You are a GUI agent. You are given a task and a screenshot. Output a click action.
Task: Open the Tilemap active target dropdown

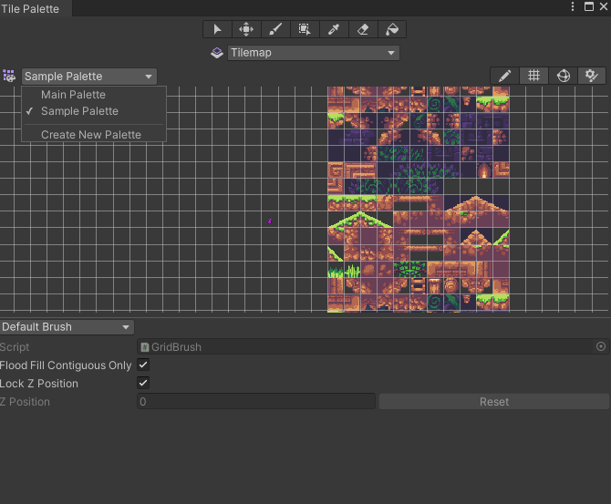pyautogui.click(x=314, y=53)
